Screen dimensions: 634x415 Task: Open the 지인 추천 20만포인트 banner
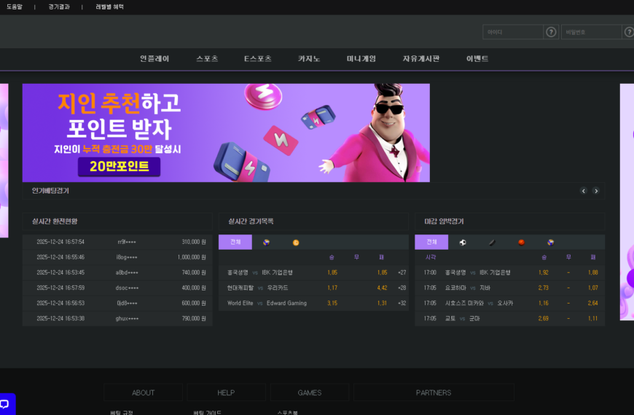click(226, 133)
